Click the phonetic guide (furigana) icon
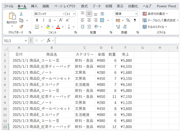The height and width of the screenshot is (132, 183). [69, 27]
